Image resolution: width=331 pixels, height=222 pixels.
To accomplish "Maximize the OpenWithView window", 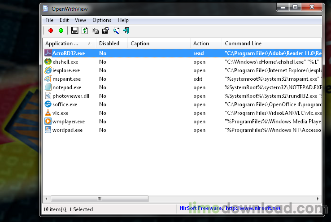I will (295, 7).
